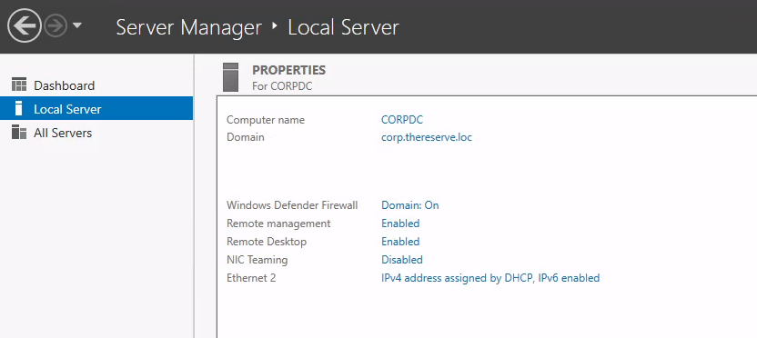Click 'Local Server' in the breadcrumb title
The image size is (757, 338).
(x=343, y=27)
